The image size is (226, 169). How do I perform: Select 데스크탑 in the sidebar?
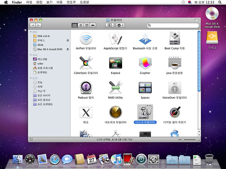point(49,59)
